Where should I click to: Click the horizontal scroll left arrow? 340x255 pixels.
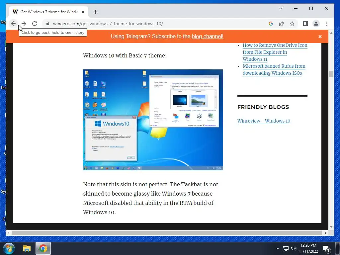point(8,233)
